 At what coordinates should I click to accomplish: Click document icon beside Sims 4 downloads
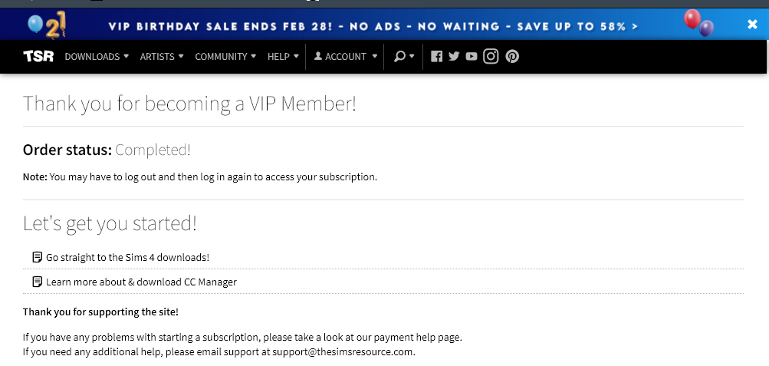tap(38, 257)
